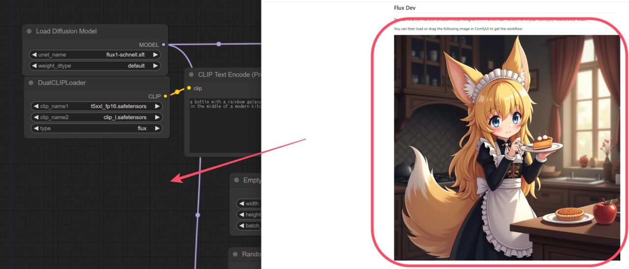The height and width of the screenshot is (269, 629).
Task: Click into the CLIP Text Encode prompt text box
Action: (225, 125)
